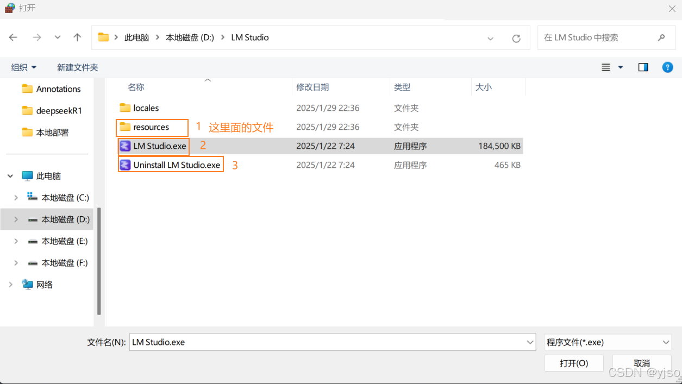Select Annotations folder in sidebar
The width and height of the screenshot is (682, 384).
pyautogui.click(x=52, y=89)
